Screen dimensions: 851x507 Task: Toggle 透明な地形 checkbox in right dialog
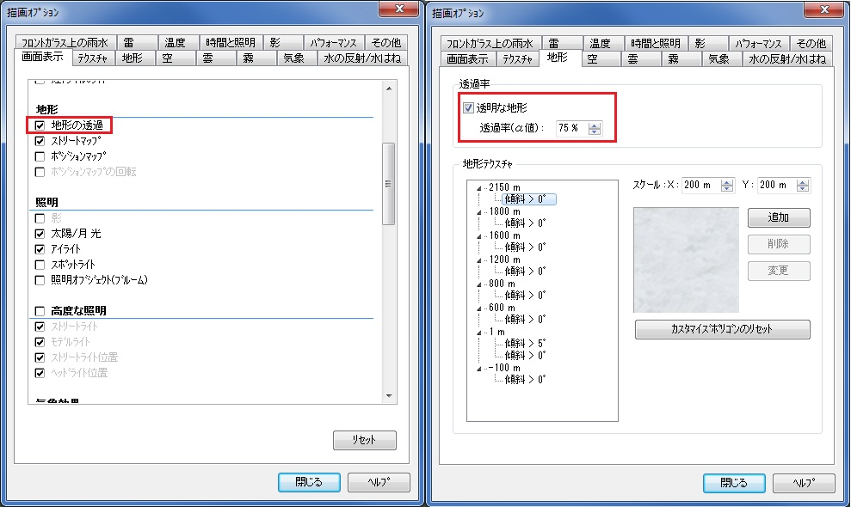tap(468, 107)
